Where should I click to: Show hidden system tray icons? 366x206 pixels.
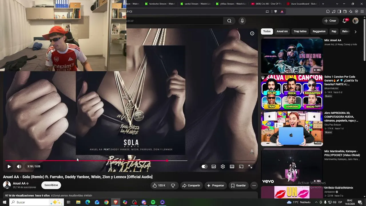coord(317,202)
